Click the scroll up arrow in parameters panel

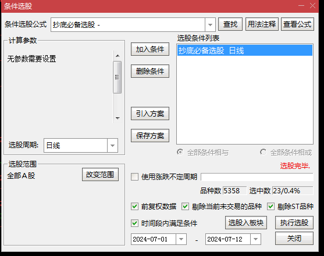click(118, 56)
